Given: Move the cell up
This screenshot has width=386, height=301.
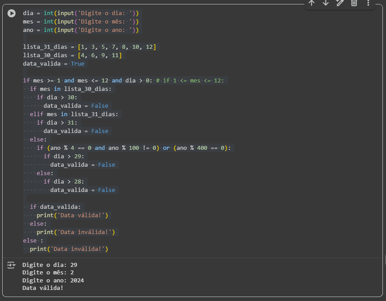Looking at the screenshot, I should click(x=312, y=3).
